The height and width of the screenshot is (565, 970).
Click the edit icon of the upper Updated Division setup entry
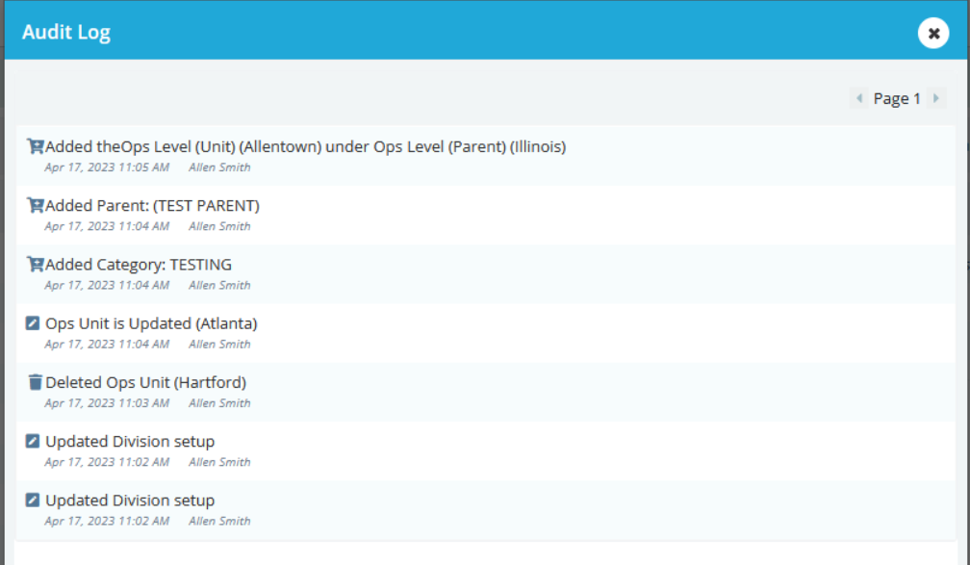(33, 441)
